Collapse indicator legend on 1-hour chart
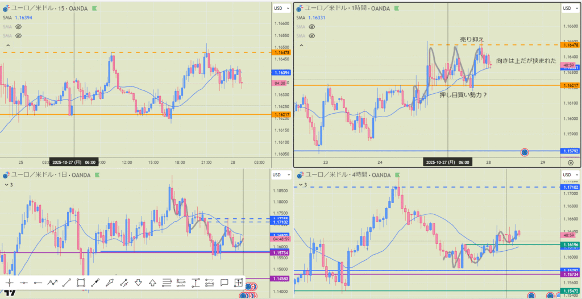The height and width of the screenshot is (299, 582). pos(301,45)
